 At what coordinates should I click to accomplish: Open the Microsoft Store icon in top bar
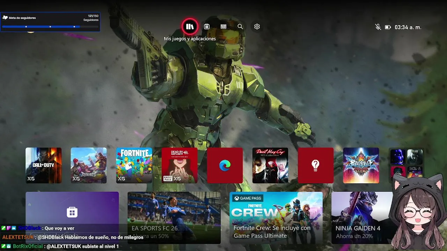(x=207, y=26)
